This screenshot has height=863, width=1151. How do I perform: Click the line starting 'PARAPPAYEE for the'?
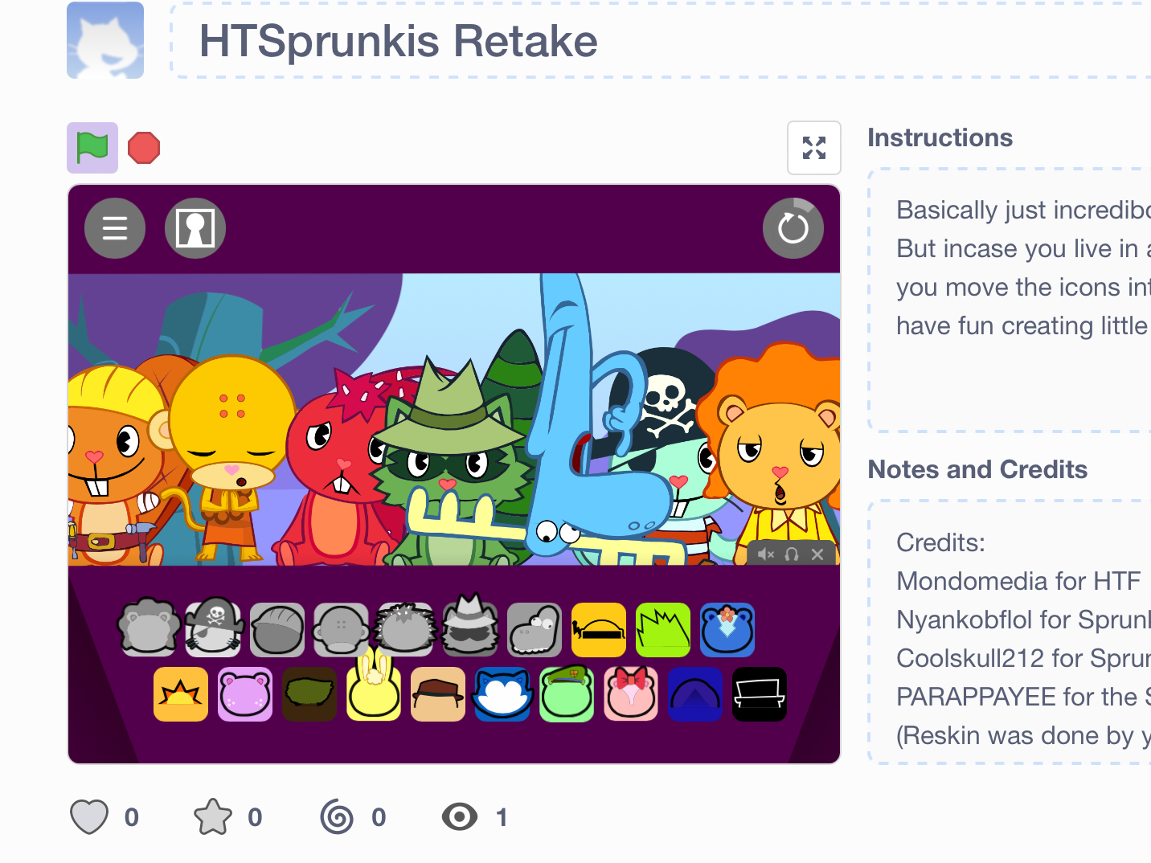(1023, 697)
